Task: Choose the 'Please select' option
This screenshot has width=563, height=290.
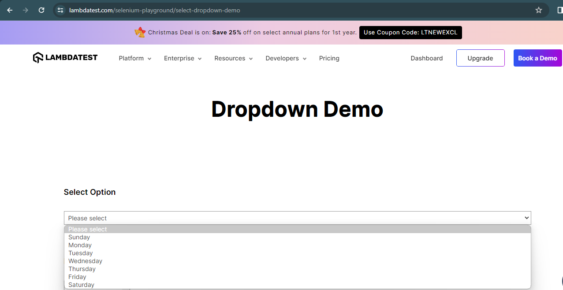Action: pos(298,229)
